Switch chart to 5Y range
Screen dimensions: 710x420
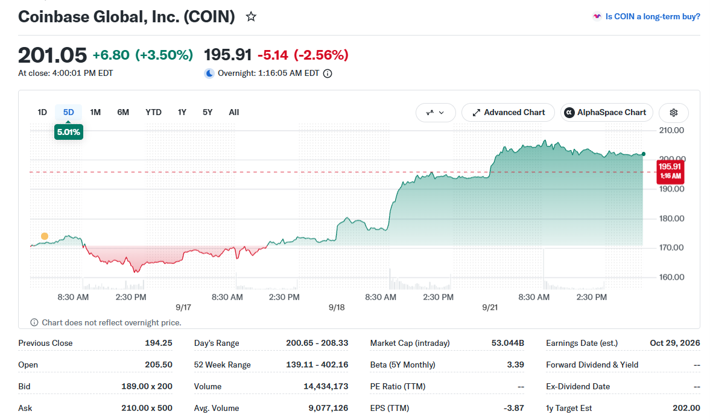pos(208,112)
